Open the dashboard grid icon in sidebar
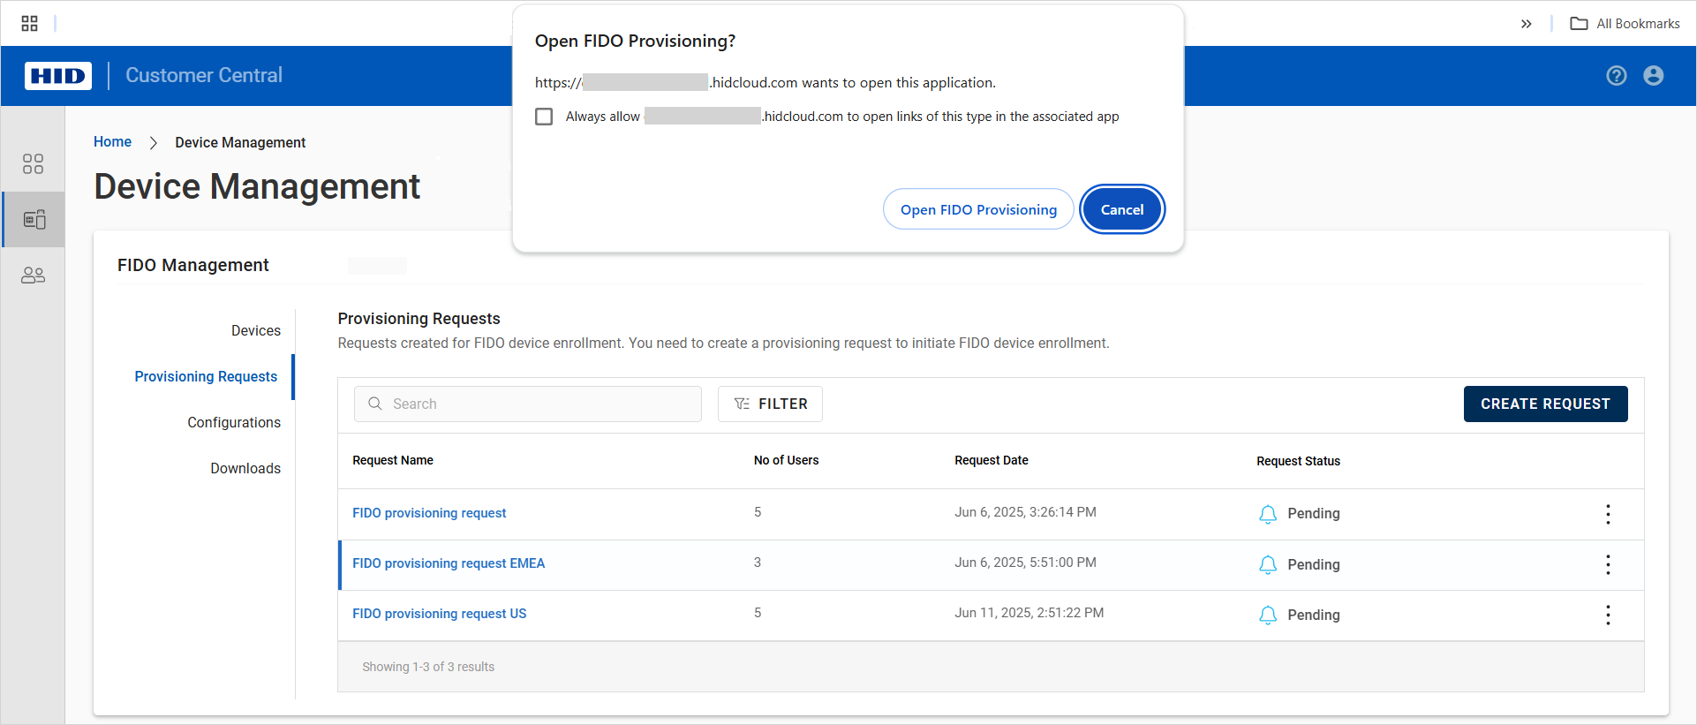The image size is (1697, 725). (33, 164)
